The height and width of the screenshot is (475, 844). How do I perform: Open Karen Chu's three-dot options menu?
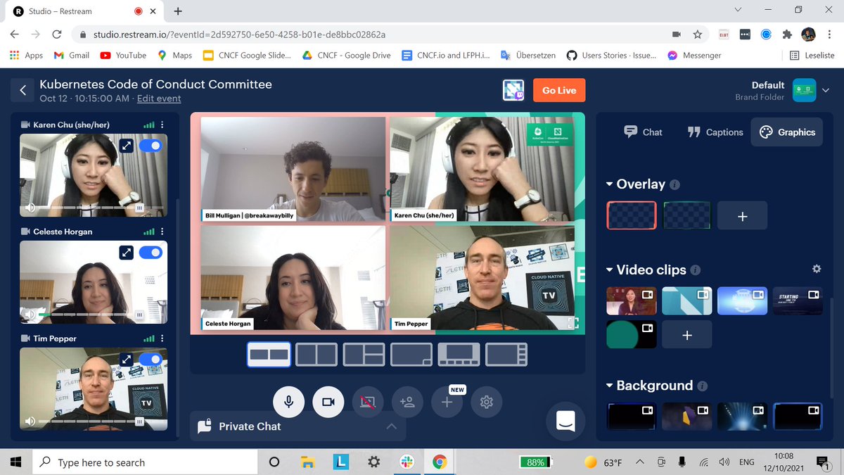pyautogui.click(x=162, y=125)
